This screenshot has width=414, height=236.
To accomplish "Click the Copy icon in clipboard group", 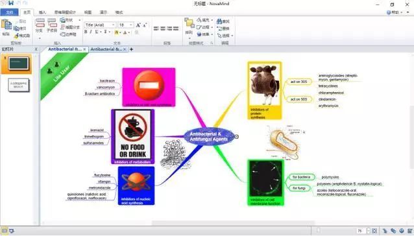I will tap(16, 29).
